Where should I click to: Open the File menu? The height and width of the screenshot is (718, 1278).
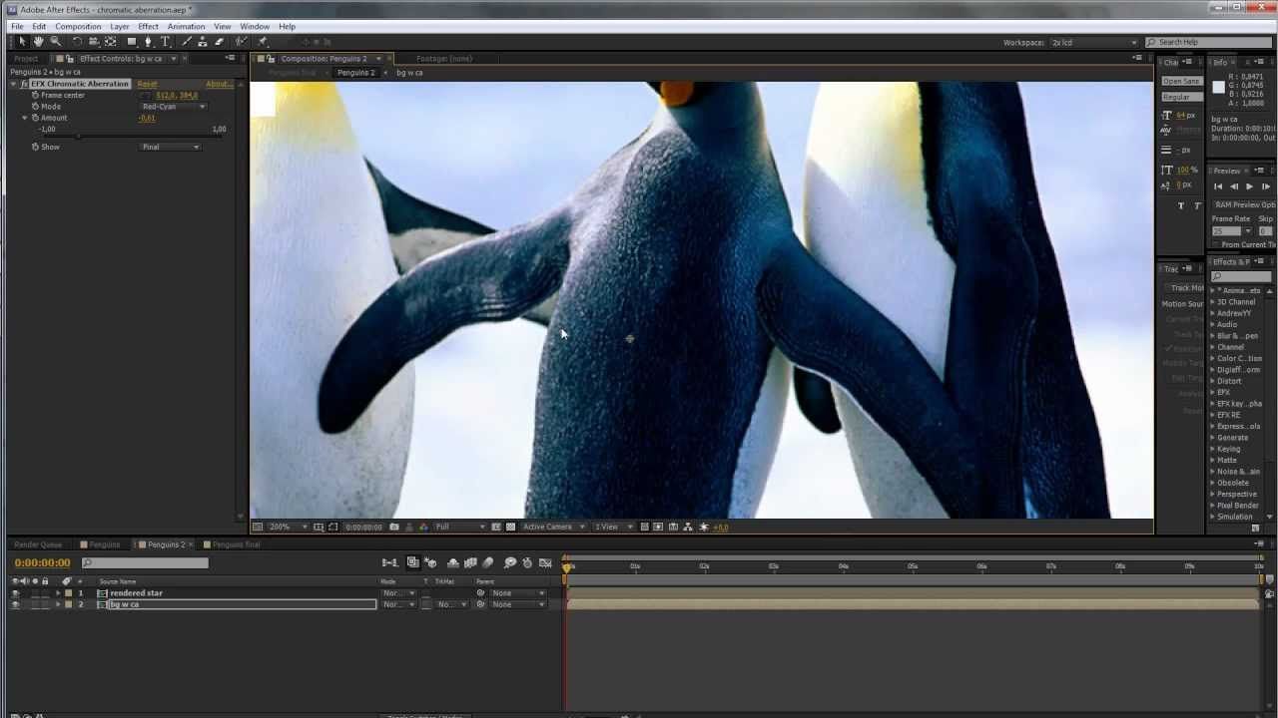pyautogui.click(x=17, y=26)
